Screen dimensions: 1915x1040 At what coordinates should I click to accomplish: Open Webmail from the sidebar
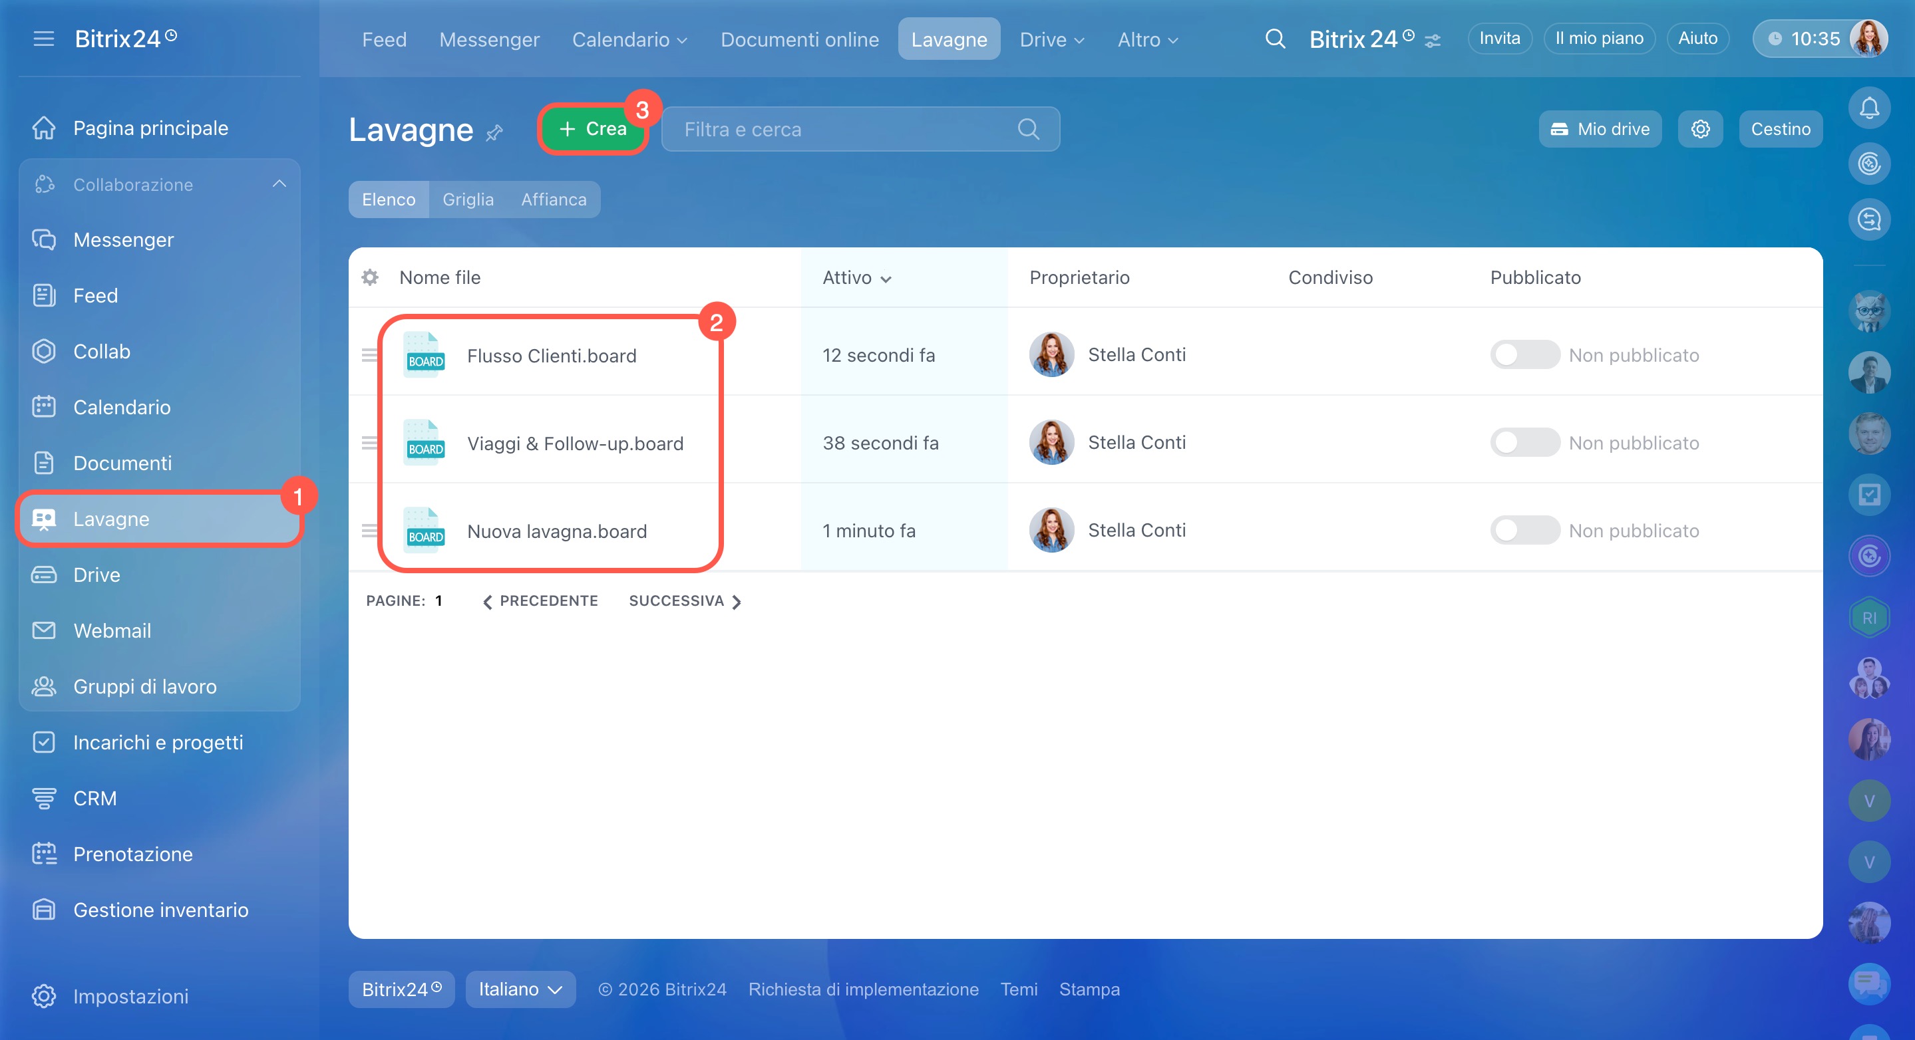click(x=112, y=630)
